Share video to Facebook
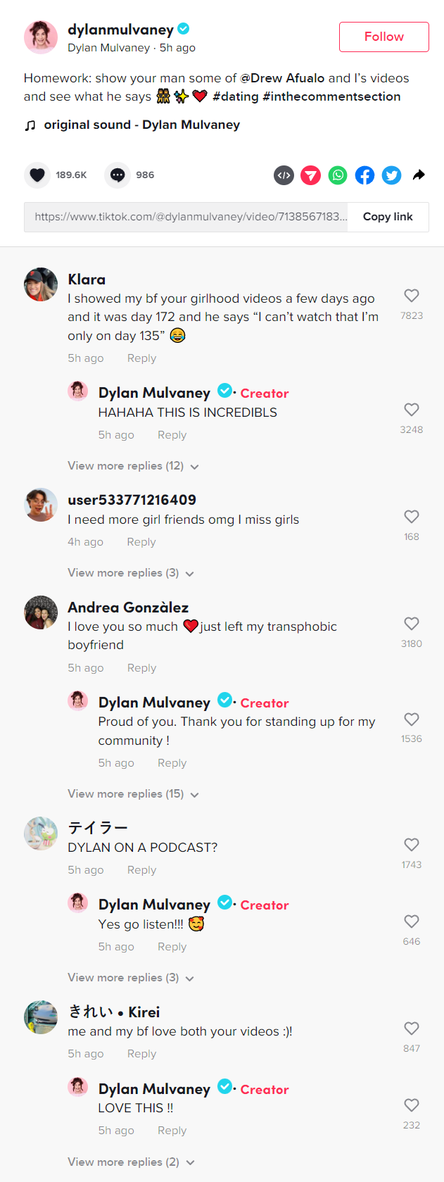444x1182 pixels. pyautogui.click(x=364, y=175)
